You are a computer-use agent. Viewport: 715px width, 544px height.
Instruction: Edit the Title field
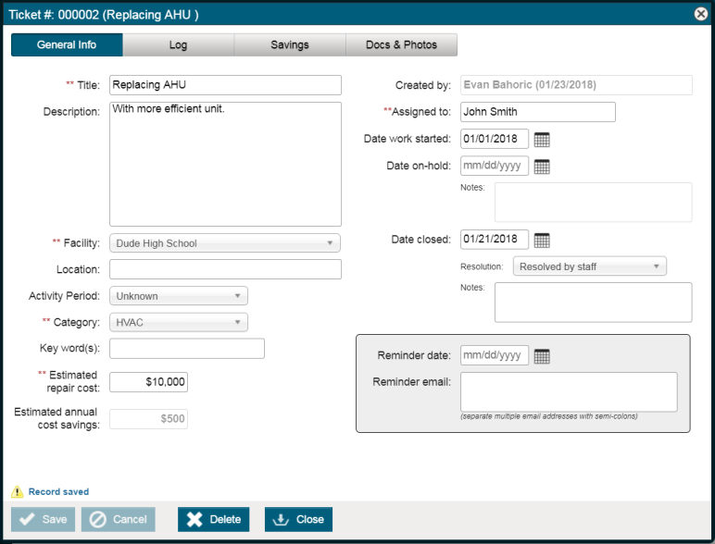coord(225,85)
